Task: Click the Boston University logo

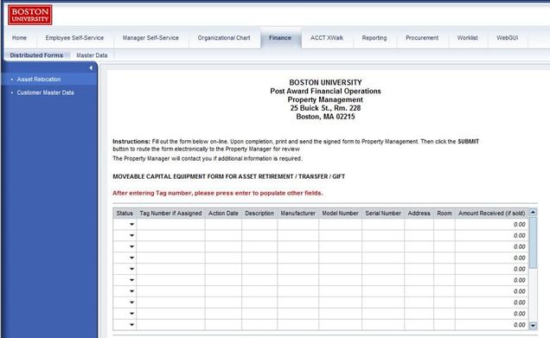Action: (x=29, y=15)
